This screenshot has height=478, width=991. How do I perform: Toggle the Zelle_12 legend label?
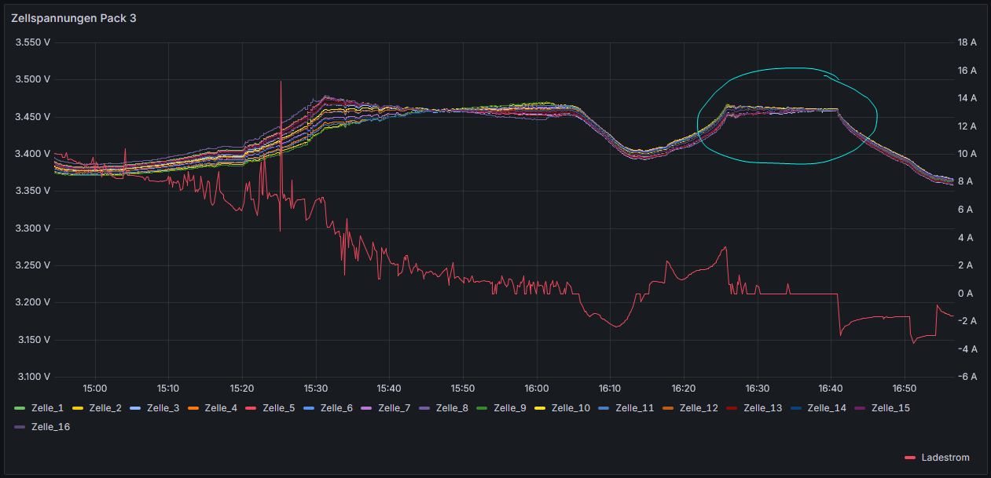point(699,408)
